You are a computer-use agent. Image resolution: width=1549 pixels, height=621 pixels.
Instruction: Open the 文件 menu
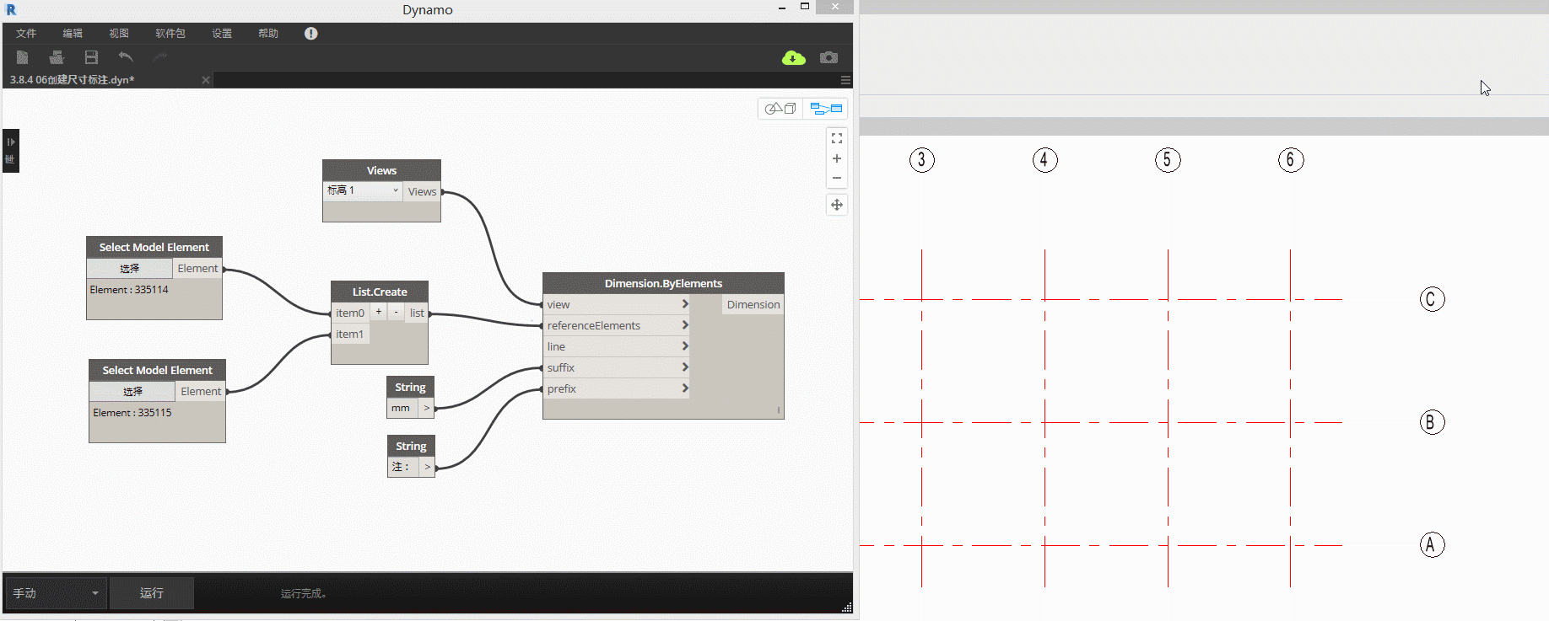pyautogui.click(x=26, y=34)
